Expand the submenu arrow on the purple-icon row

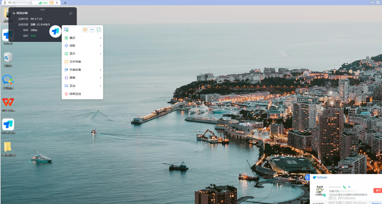tap(100, 78)
